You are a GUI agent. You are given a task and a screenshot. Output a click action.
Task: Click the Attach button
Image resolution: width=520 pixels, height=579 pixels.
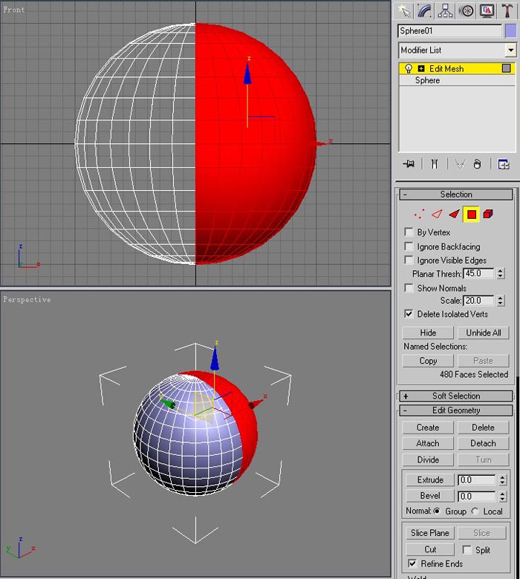[428, 443]
